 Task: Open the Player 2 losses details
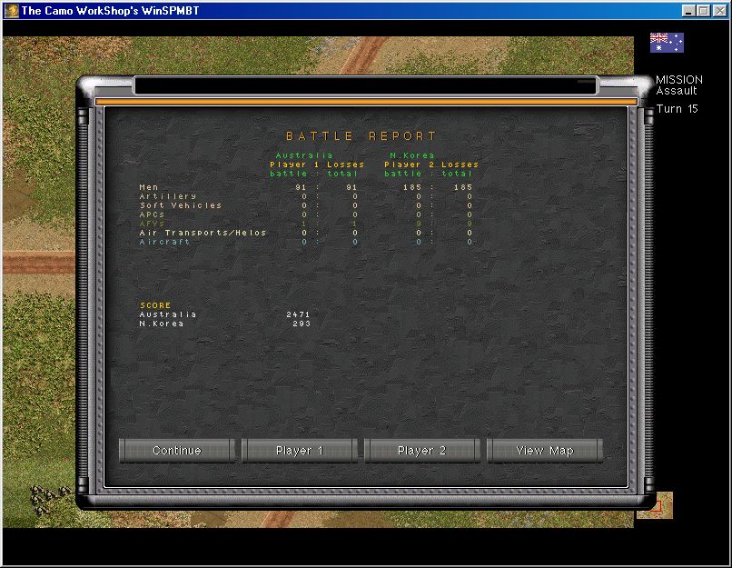[x=422, y=450]
